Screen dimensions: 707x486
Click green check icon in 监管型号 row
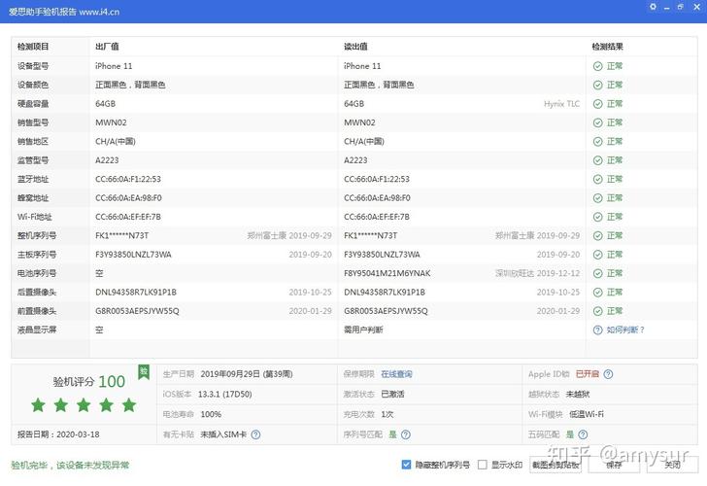598,160
